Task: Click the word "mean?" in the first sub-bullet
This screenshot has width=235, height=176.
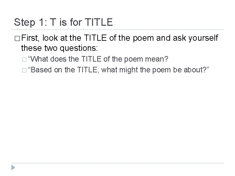Action: click(x=158, y=59)
